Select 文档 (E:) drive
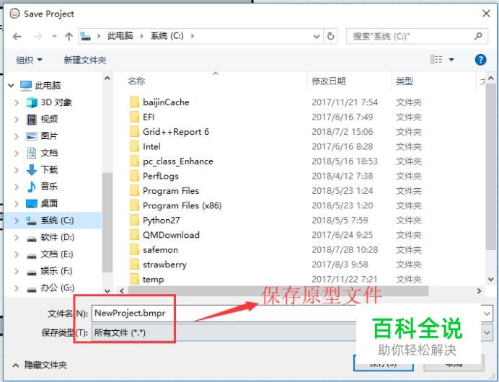 click(57, 254)
